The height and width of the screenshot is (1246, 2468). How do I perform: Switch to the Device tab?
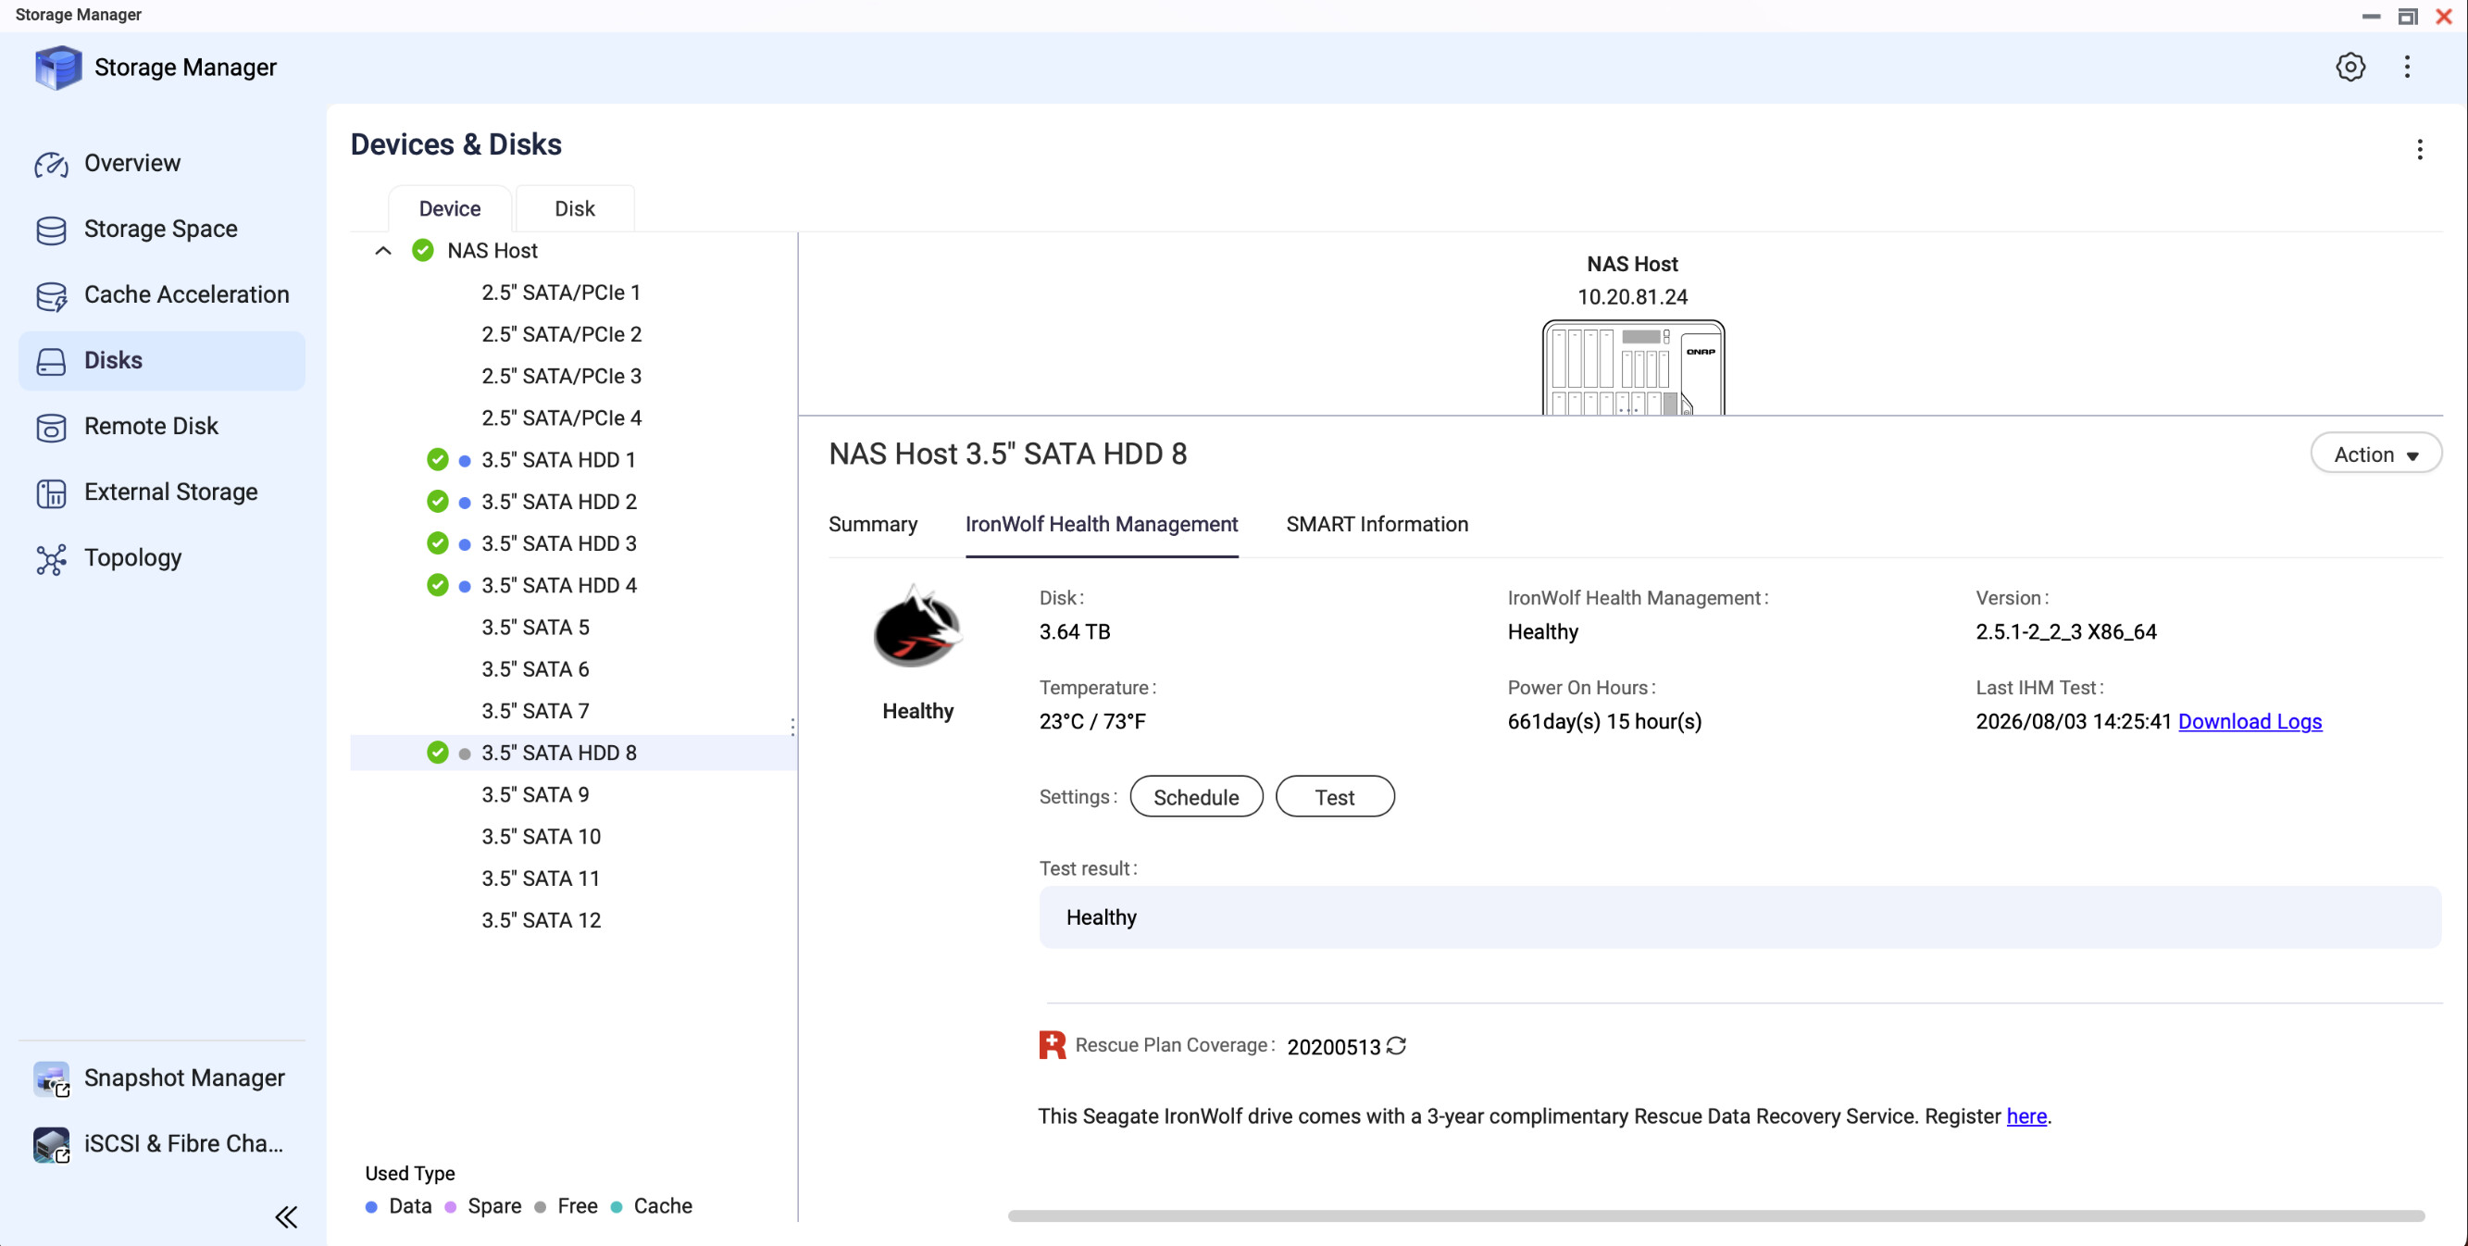(x=449, y=209)
